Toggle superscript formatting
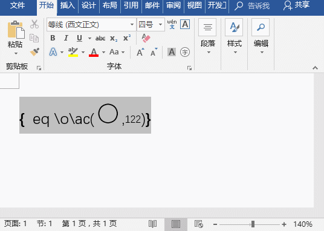The width and height of the screenshot is (324, 231). [x=127, y=38]
